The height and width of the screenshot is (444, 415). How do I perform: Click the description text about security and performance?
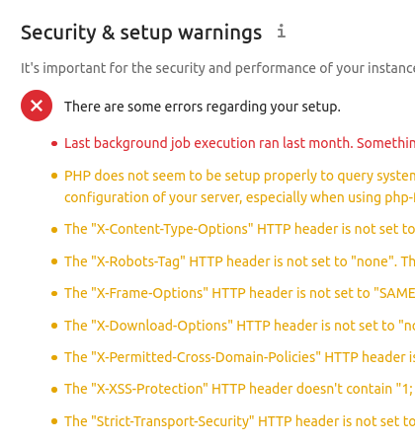(217, 68)
